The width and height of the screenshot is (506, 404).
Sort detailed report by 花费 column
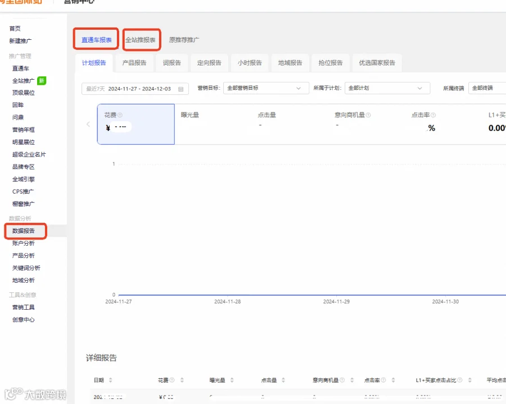pos(182,380)
